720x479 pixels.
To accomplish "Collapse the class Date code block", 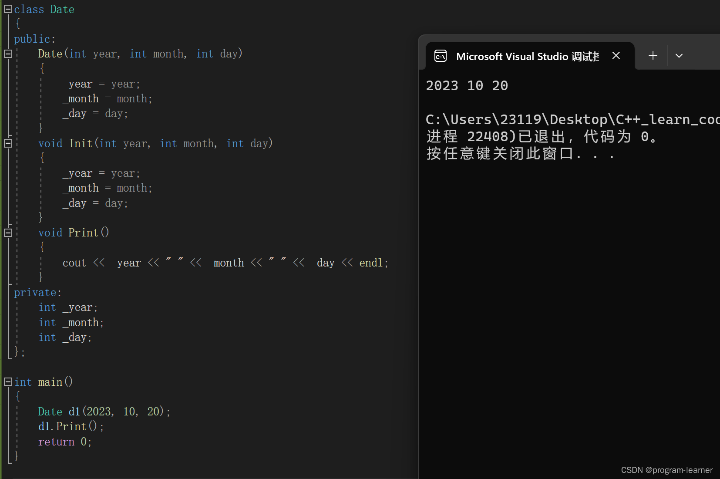I will (8, 9).
